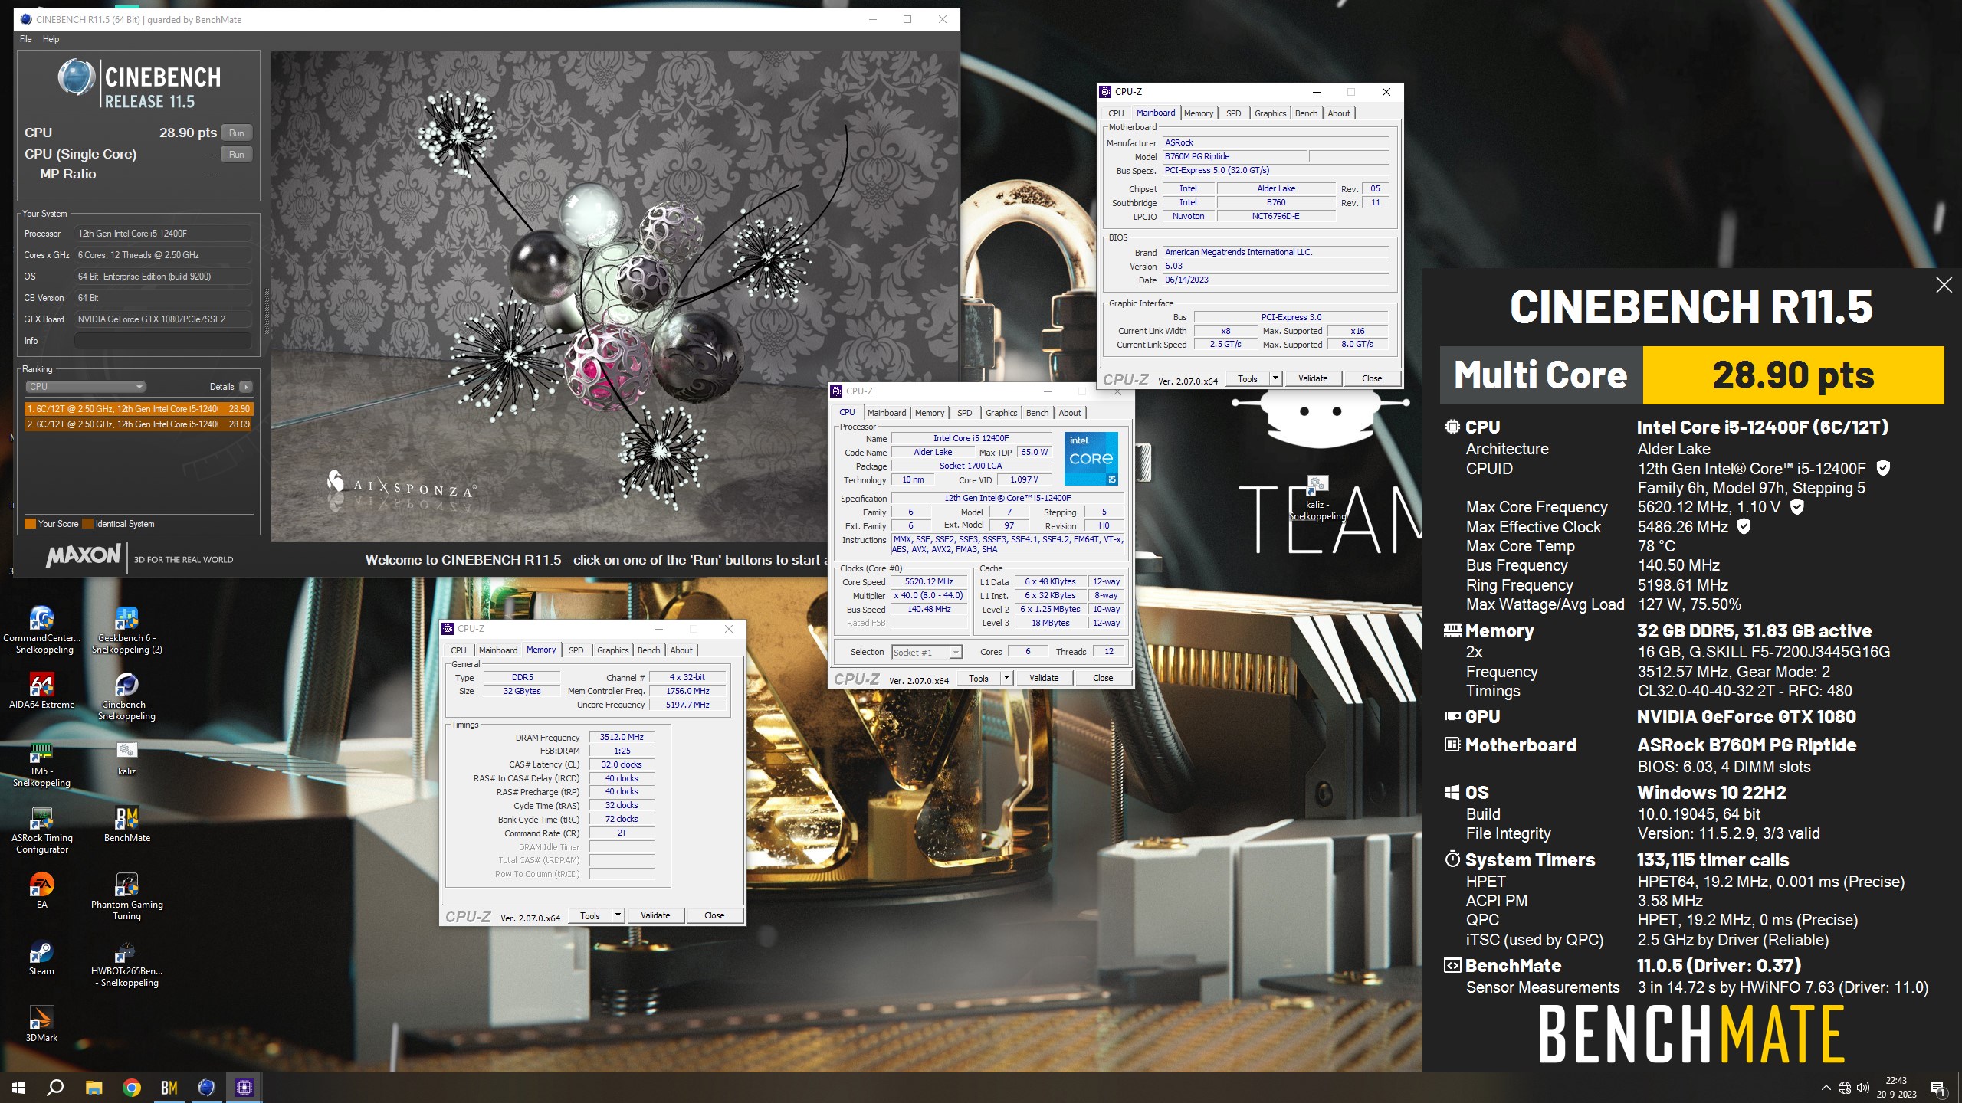Screen dimensions: 1962x1103
Task: Show hidden system tray icons
Action: pyautogui.click(x=1826, y=1088)
